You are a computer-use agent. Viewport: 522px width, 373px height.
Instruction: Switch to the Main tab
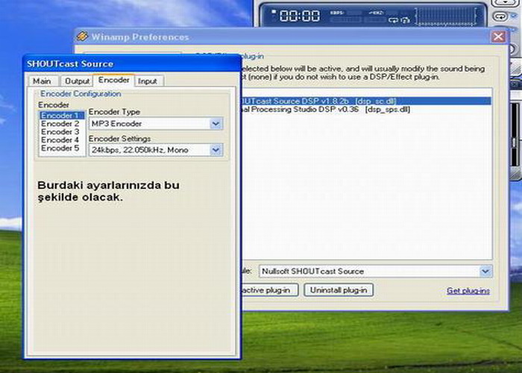click(43, 81)
